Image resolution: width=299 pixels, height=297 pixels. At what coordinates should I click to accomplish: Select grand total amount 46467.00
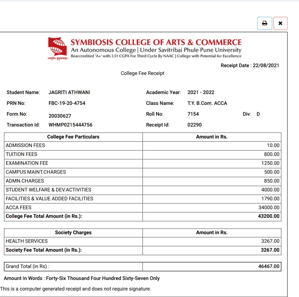[269, 266]
